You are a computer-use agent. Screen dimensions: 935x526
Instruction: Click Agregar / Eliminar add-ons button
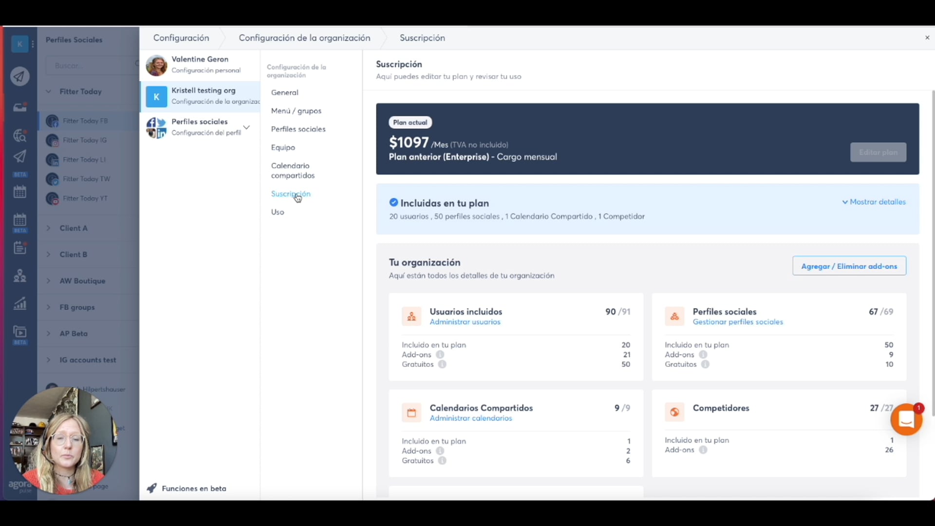coord(849,266)
